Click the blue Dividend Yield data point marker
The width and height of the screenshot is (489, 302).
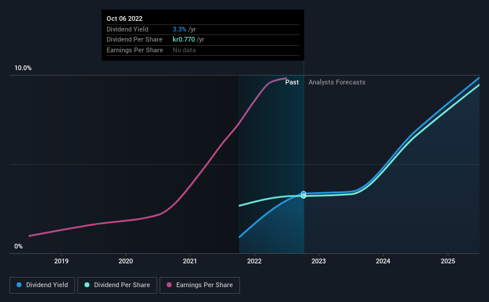click(x=303, y=193)
